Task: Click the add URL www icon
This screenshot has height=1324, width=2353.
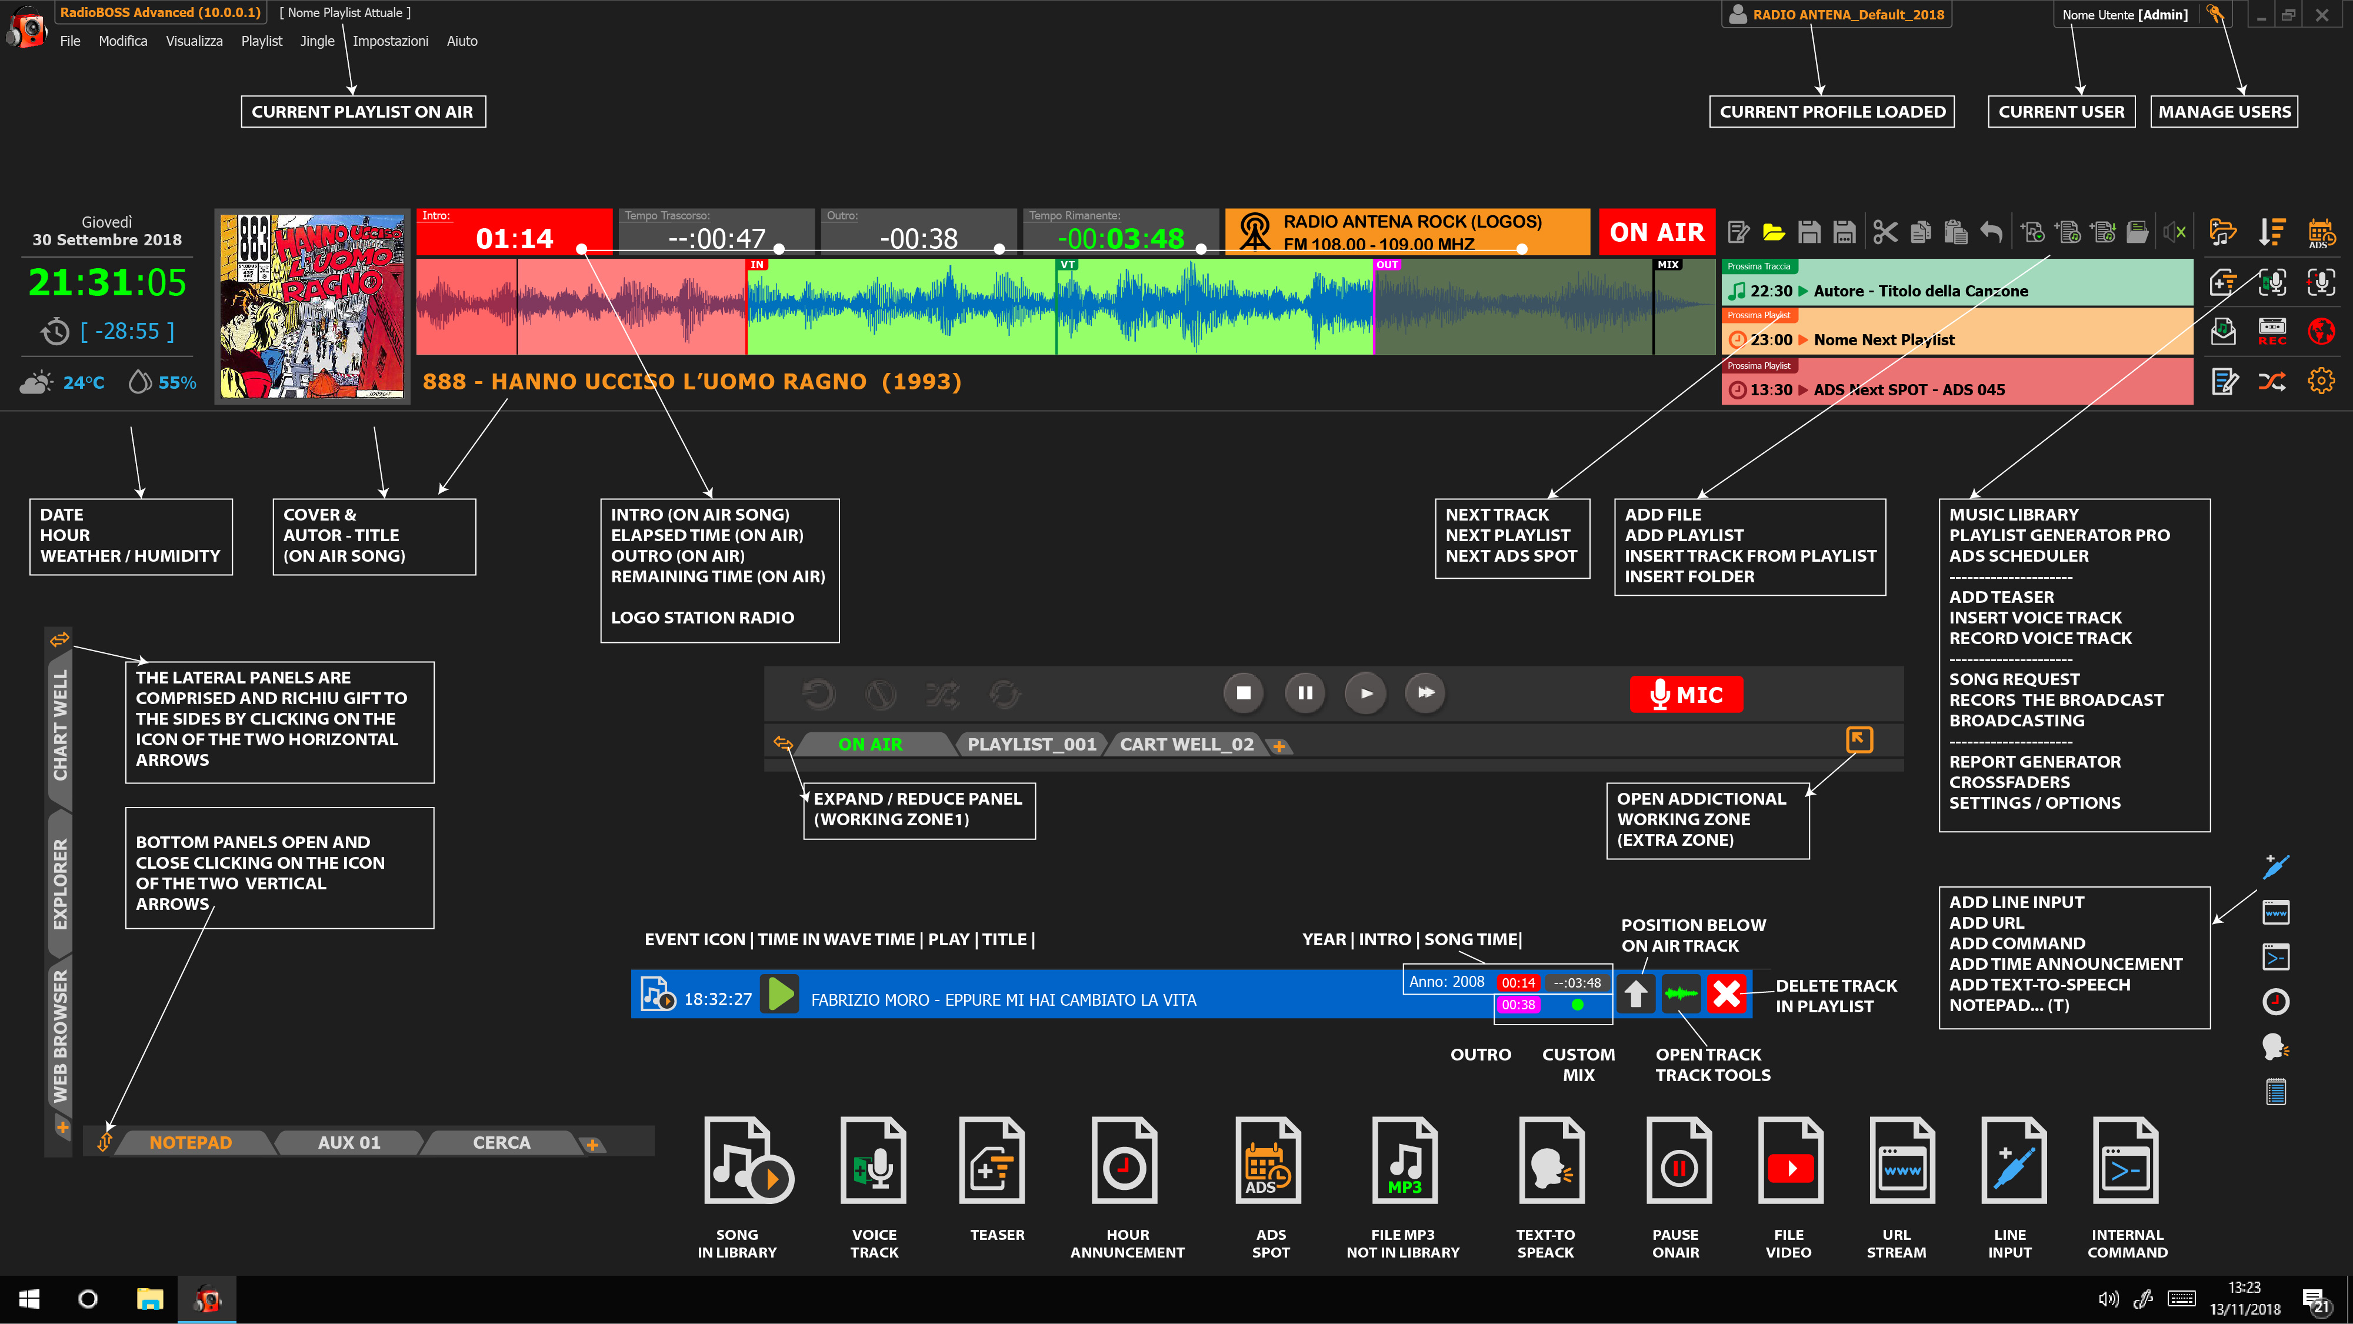Action: click(x=2275, y=912)
